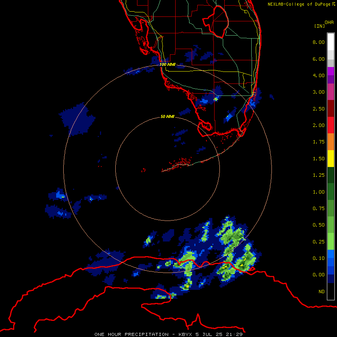Click the 0.00 legend value
Viewport: 337px width, 337px height.
coord(319,275)
